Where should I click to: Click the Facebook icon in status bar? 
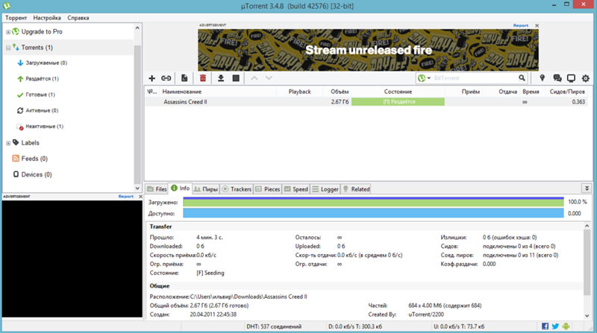(546, 326)
